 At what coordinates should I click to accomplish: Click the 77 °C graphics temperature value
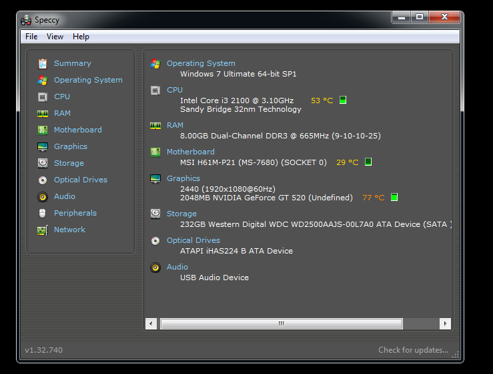click(x=374, y=198)
